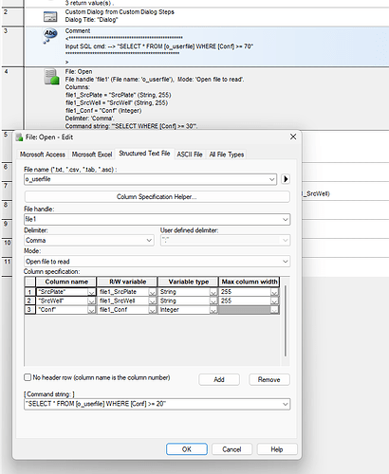Image resolution: width=389 pixels, height=474 pixels.
Task: Open file1_Conf variable cell dropdown
Action: [x=152, y=310]
